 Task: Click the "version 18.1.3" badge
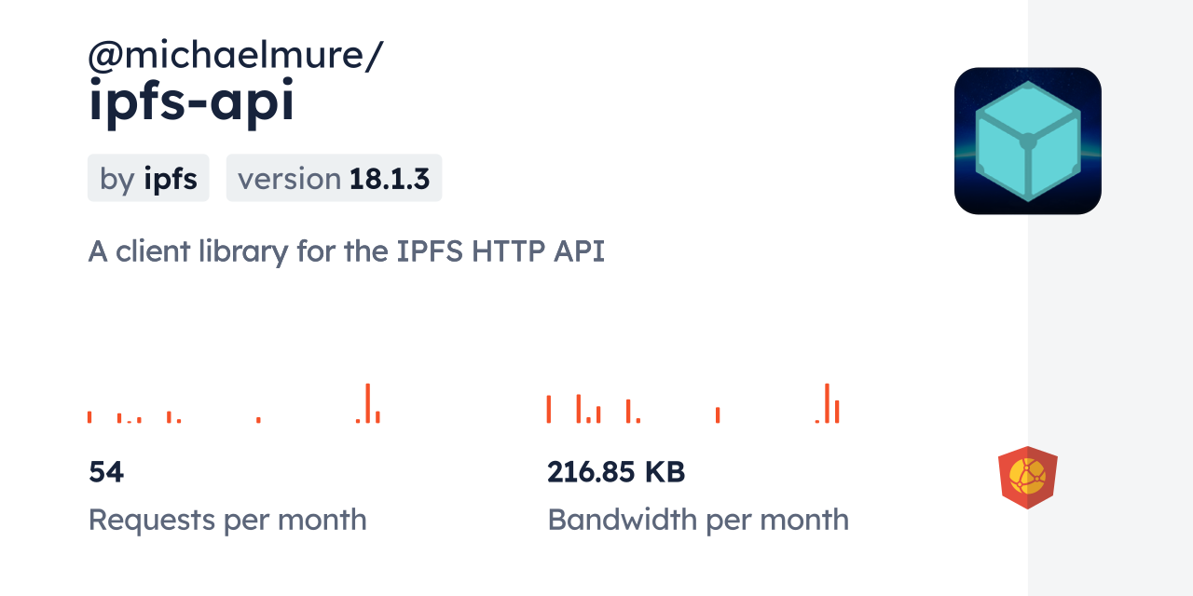[x=334, y=178]
